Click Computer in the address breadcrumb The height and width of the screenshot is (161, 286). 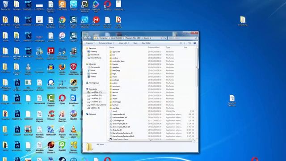103,38
